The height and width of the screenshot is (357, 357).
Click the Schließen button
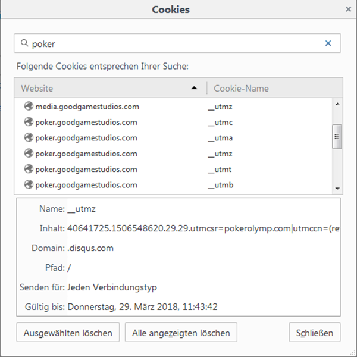(315, 332)
